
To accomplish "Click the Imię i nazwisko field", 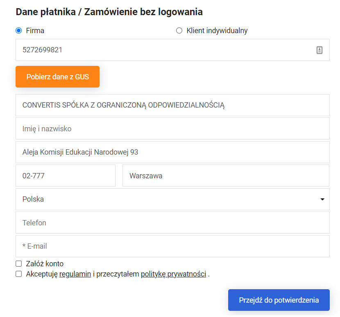I will pos(172,129).
